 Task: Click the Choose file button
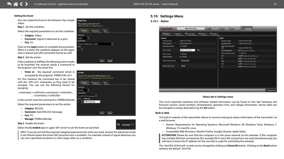(185, 61)
